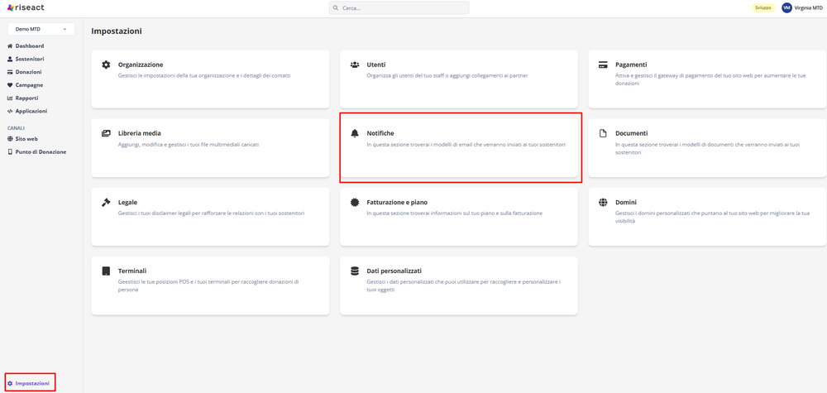Screen dimensions: 827x393
Task: Click the gavel icon beside Legale
Action: tap(106, 202)
